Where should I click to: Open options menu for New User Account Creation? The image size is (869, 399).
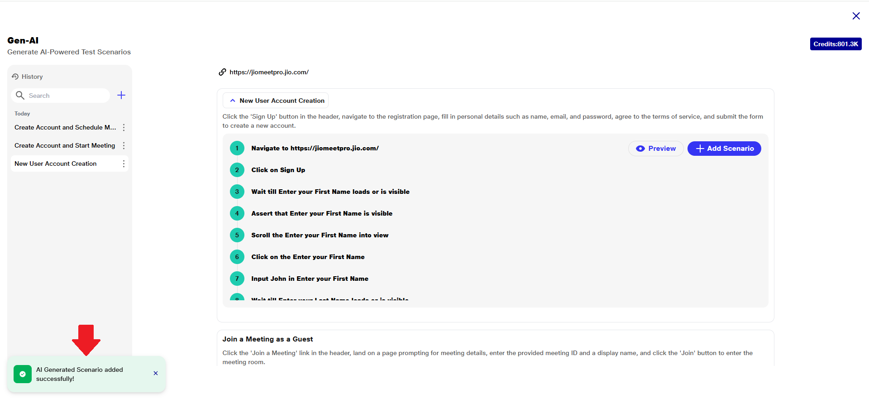click(124, 163)
